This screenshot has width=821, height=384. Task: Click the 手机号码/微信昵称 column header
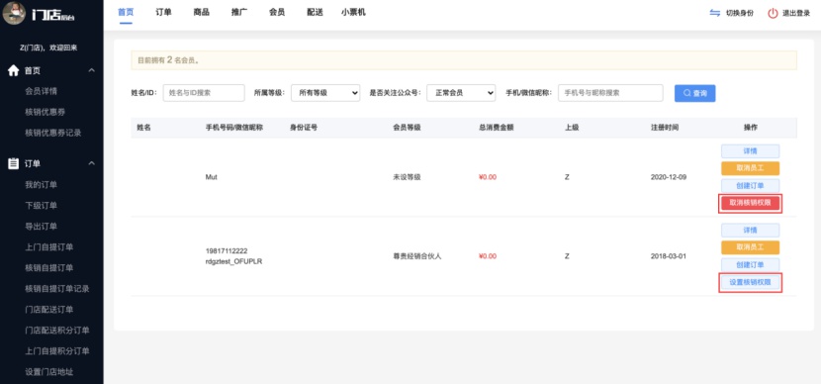pos(233,128)
